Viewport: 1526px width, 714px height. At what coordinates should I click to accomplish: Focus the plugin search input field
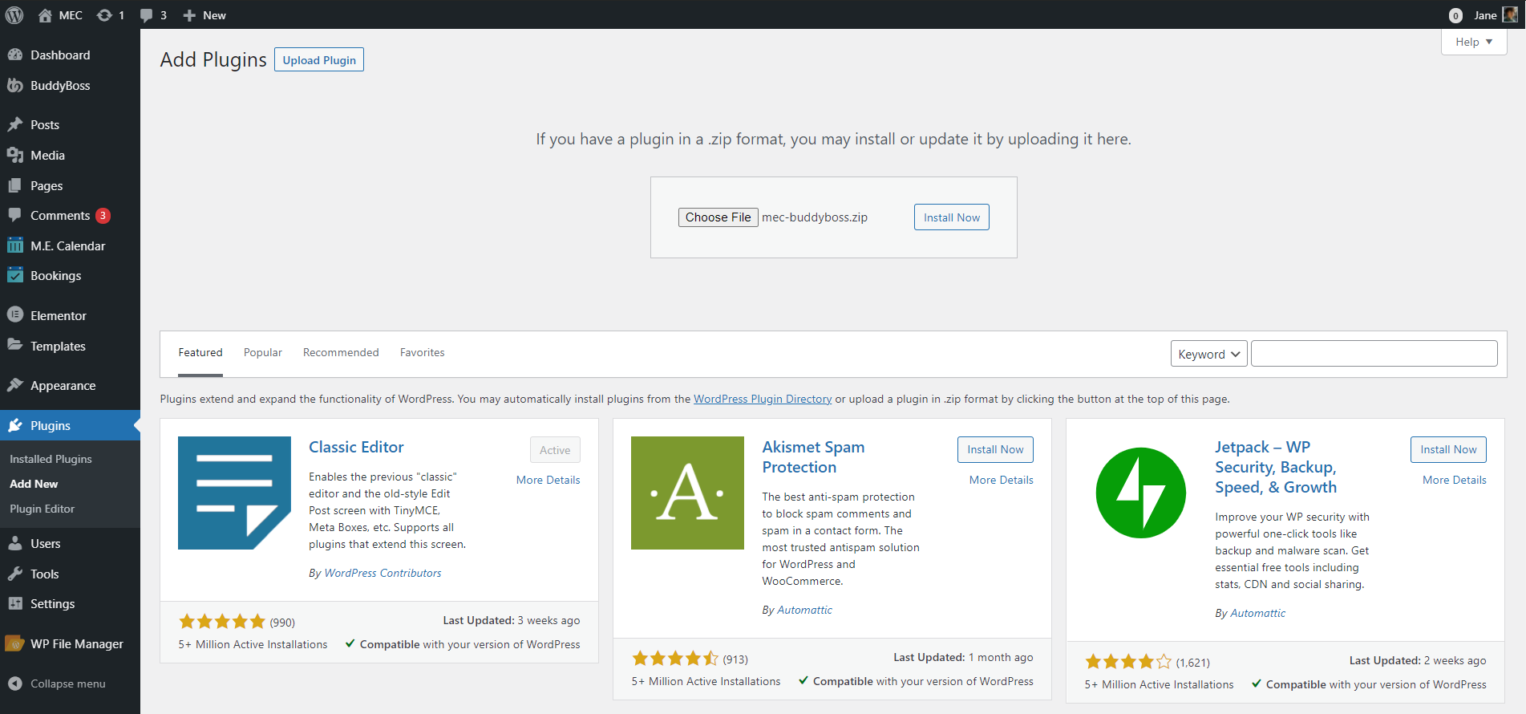point(1374,354)
